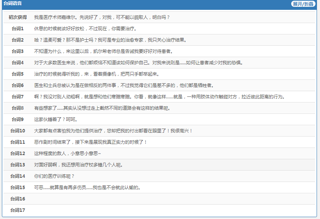This screenshot has height=219, width=320.
Task: Select the 初次获得 row label
Action: coord(17,17)
